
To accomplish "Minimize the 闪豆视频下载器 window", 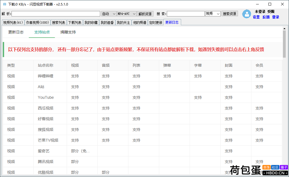I will 257,4.
